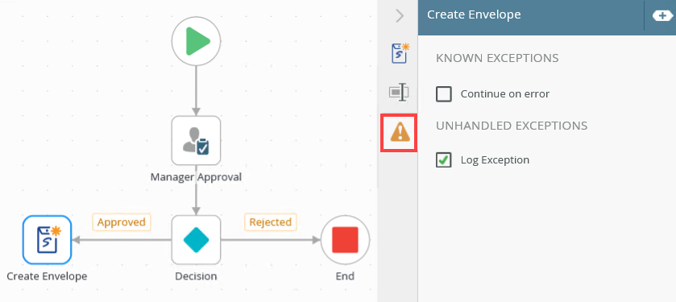
Task: Select the Approved outcome label
Action: pyautogui.click(x=121, y=222)
